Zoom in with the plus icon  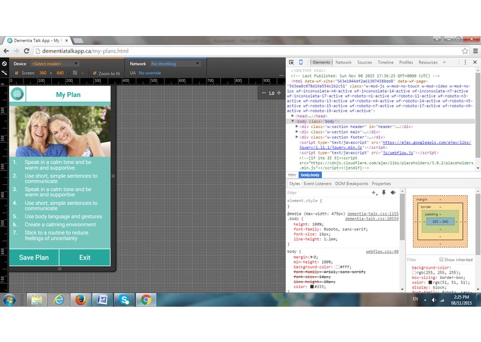(x=279, y=93)
